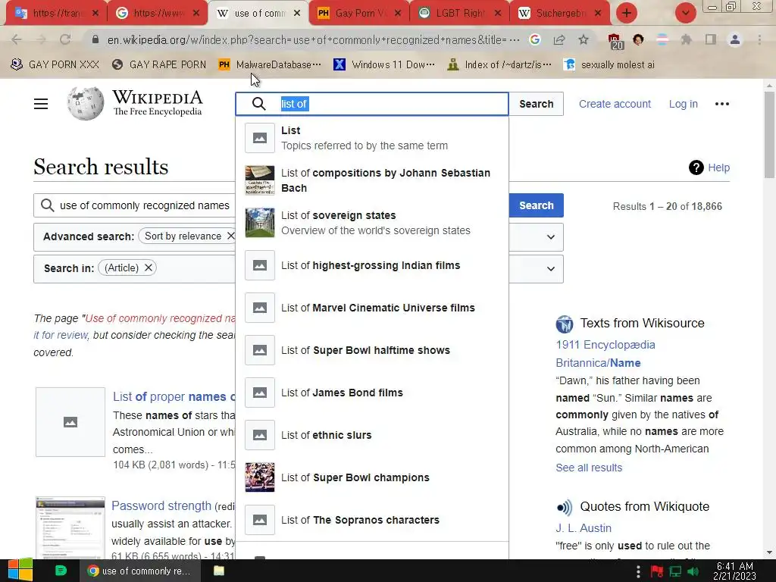Bookmark this page with the star icon

(x=584, y=39)
